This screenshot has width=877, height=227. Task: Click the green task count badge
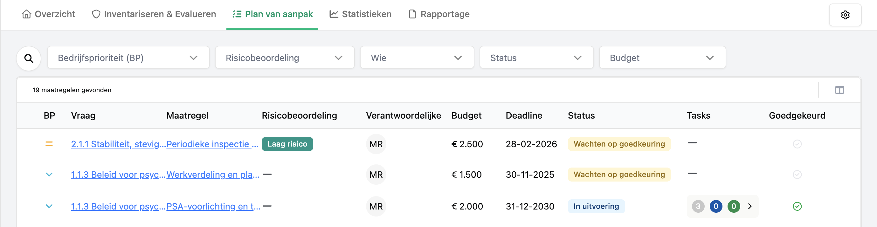click(x=733, y=206)
